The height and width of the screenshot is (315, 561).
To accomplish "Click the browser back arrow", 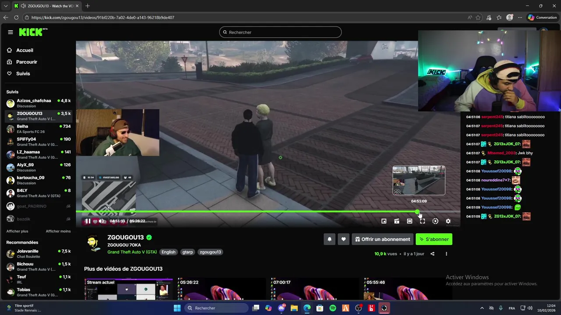I will tap(6, 17).
